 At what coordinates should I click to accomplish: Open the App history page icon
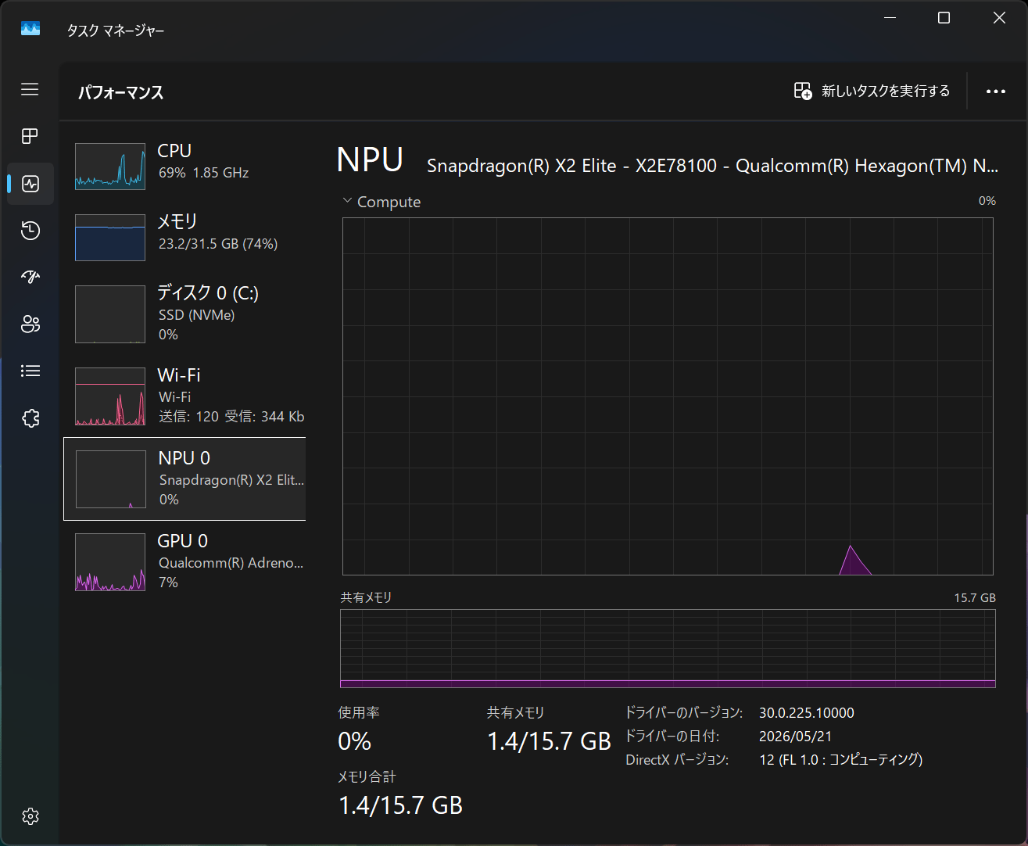pyautogui.click(x=30, y=231)
